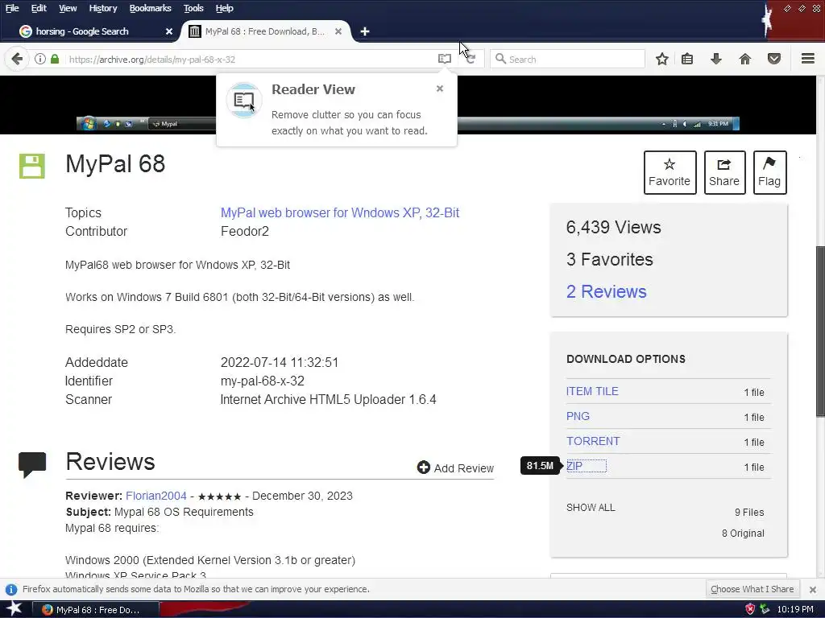Close the horsing Google Search tab
The image size is (825, 618).
[x=169, y=31]
